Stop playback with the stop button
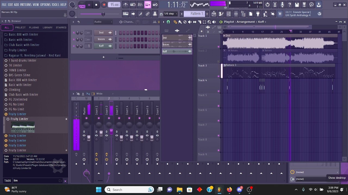 pyautogui.click(x=96, y=5)
